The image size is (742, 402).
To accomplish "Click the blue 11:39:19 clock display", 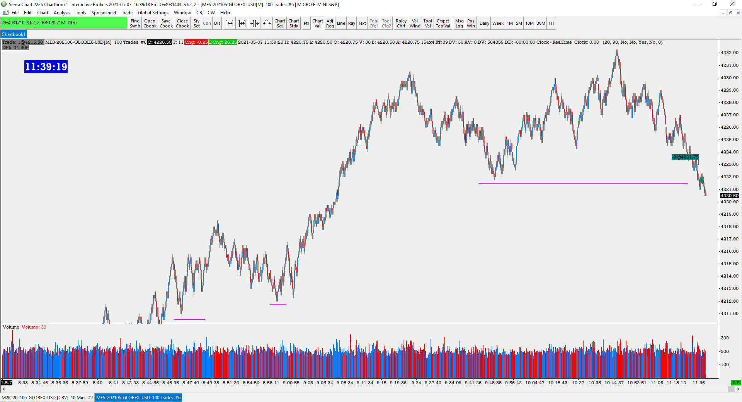I will click(46, 67).
